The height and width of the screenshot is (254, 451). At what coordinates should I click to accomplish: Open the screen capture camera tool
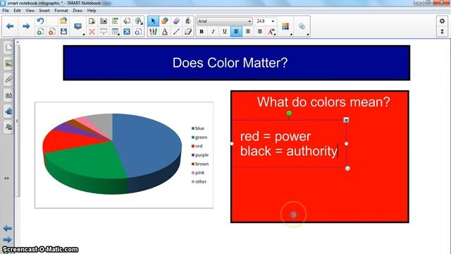(x=104, y=20)
